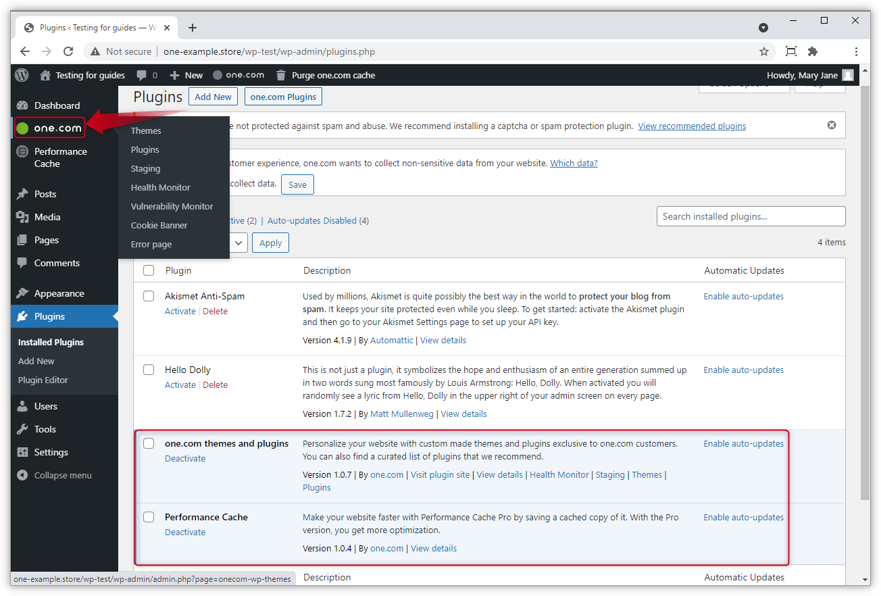881x596 pixels.
Task: Click inside the search installed plugins field
Action: (x=751, y=216)
